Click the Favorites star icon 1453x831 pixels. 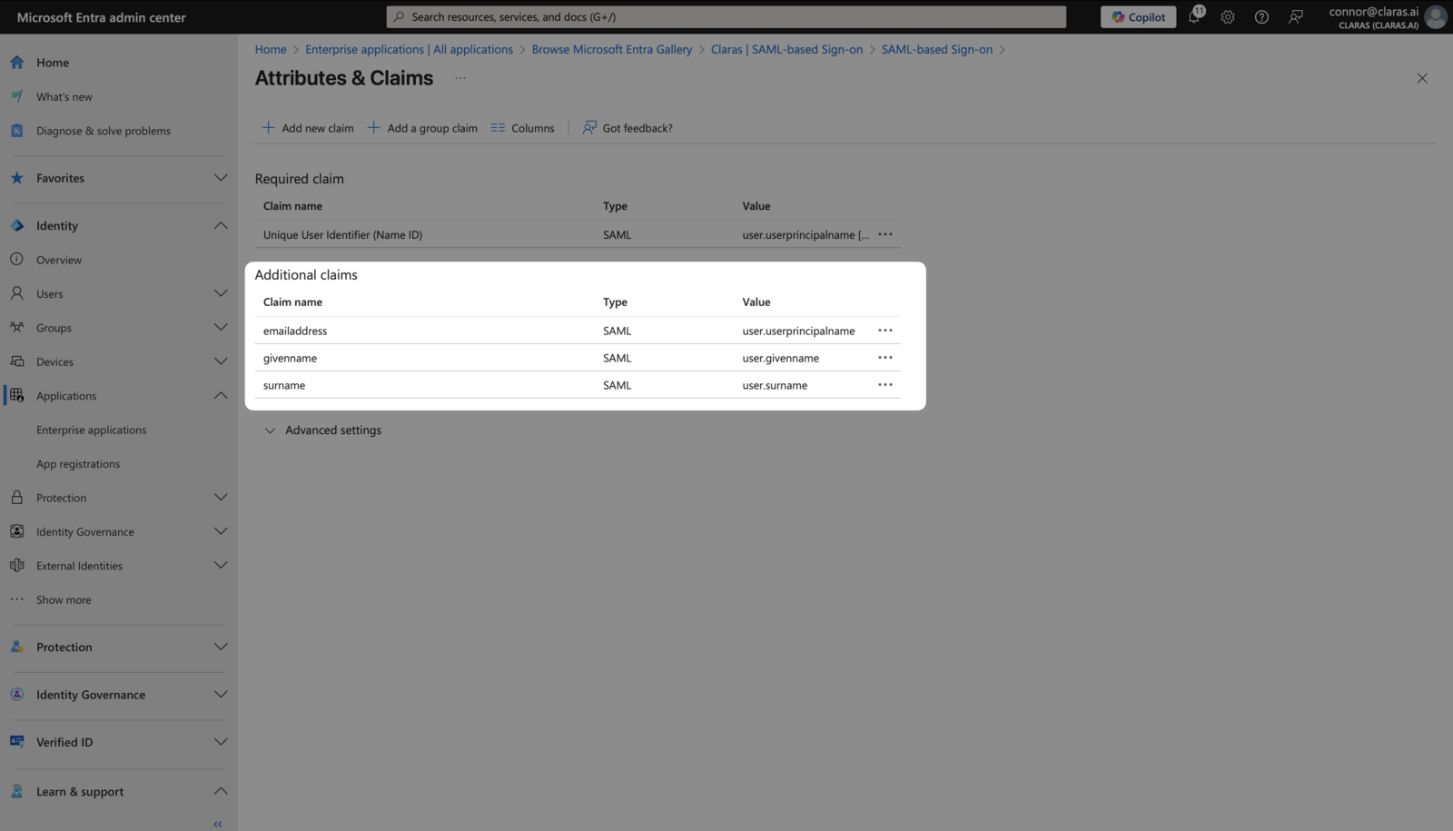click(16, 178)
